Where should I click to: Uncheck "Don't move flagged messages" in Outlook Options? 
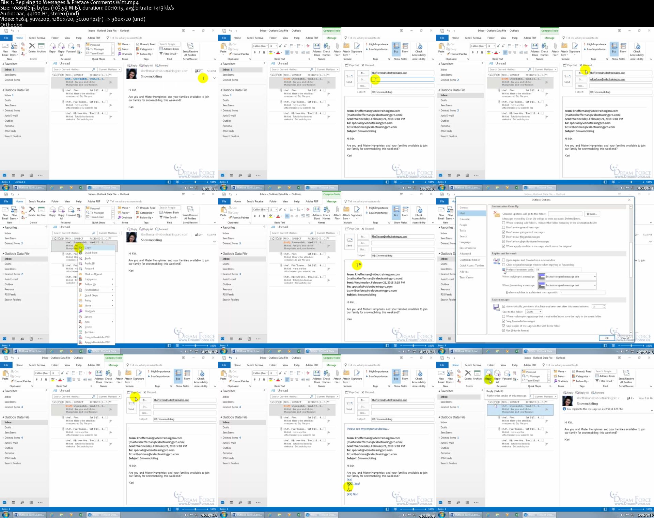tap(503, 237)
